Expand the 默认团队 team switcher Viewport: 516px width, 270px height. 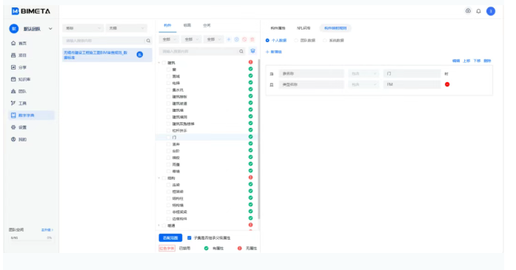coord(50,29)
